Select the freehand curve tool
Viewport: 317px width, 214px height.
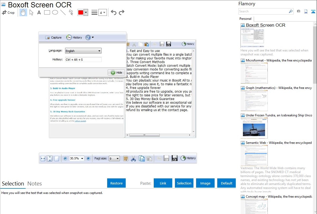(x=71, y=12)
